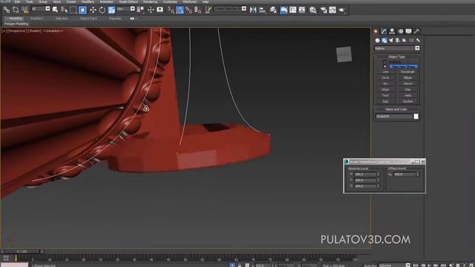Switch to the Modify command panel
This screenshot has height=267, width=475.
[384, 31]
